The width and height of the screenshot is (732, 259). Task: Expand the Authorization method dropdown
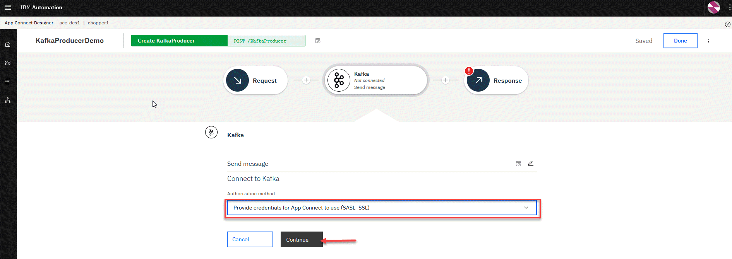381,208
